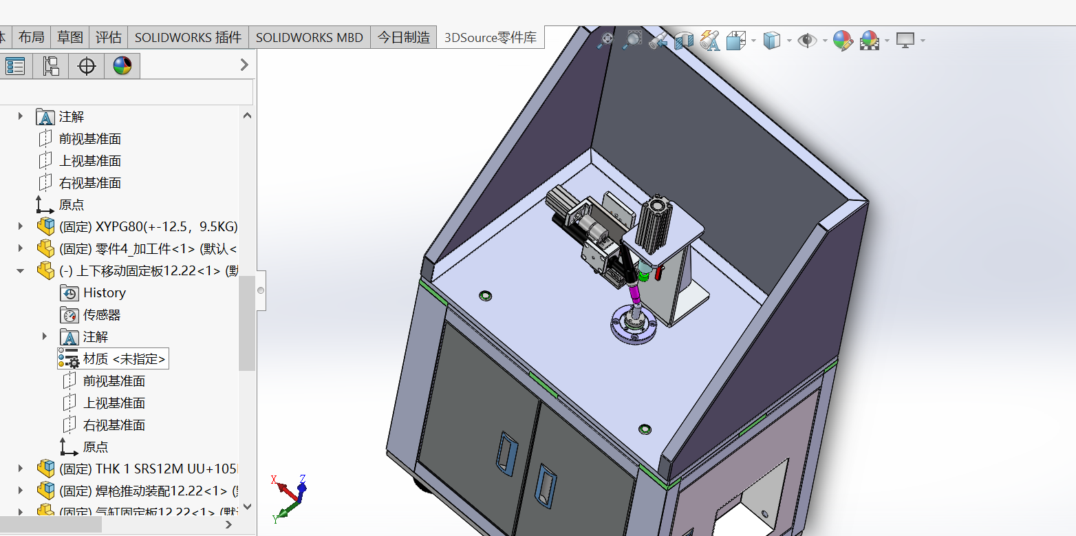Select the 传感器 sensor icon

click(x=69, y=314)
